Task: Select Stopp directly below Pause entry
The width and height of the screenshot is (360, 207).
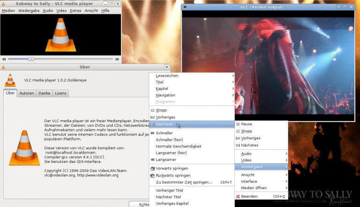Action: (246, 131)
